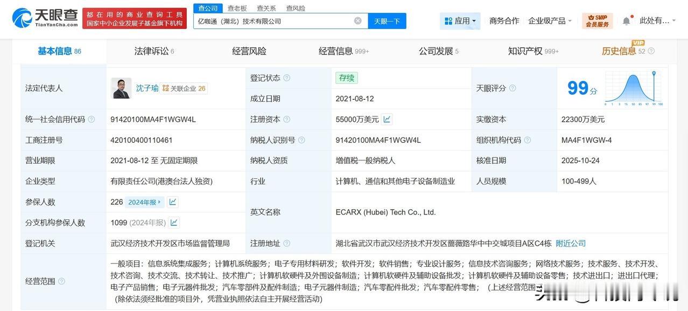
Task: Click 55000万美元 registered capital value
Action: (x=357, y=120)
